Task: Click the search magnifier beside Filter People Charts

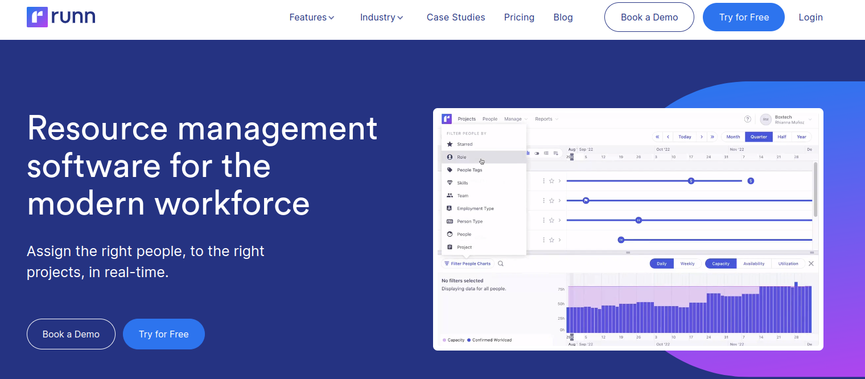Action: coord(501,263)
